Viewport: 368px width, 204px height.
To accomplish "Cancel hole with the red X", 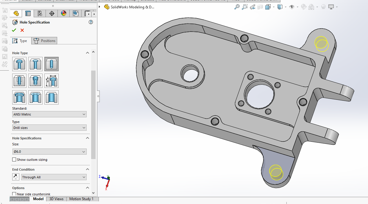I will pos(22,30).
